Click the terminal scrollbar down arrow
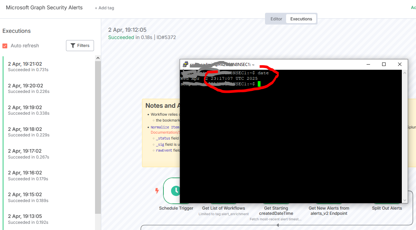416x230 pixels. (x=405, y=200)
